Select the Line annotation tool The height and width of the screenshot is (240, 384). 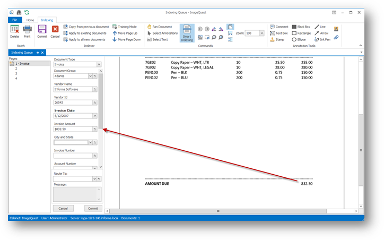pyautogui.click(x=320, y=27)
